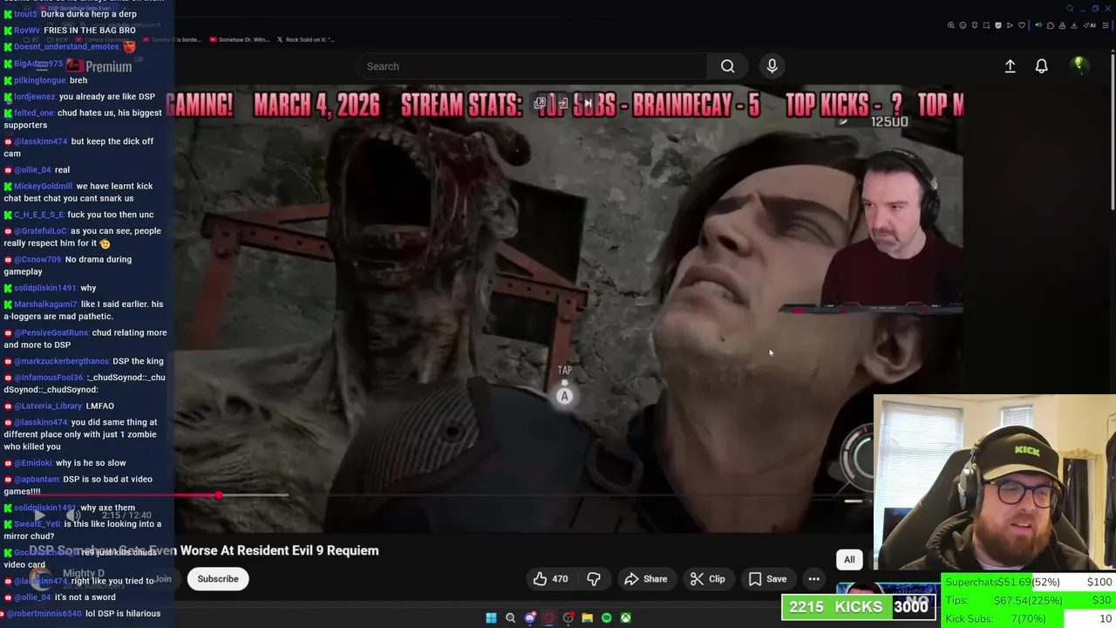Open the browser extensions cube icon
Image resolution: width=1116 pixels, height=628 pixels.
pyautogui.click(x=1051, y=25)
